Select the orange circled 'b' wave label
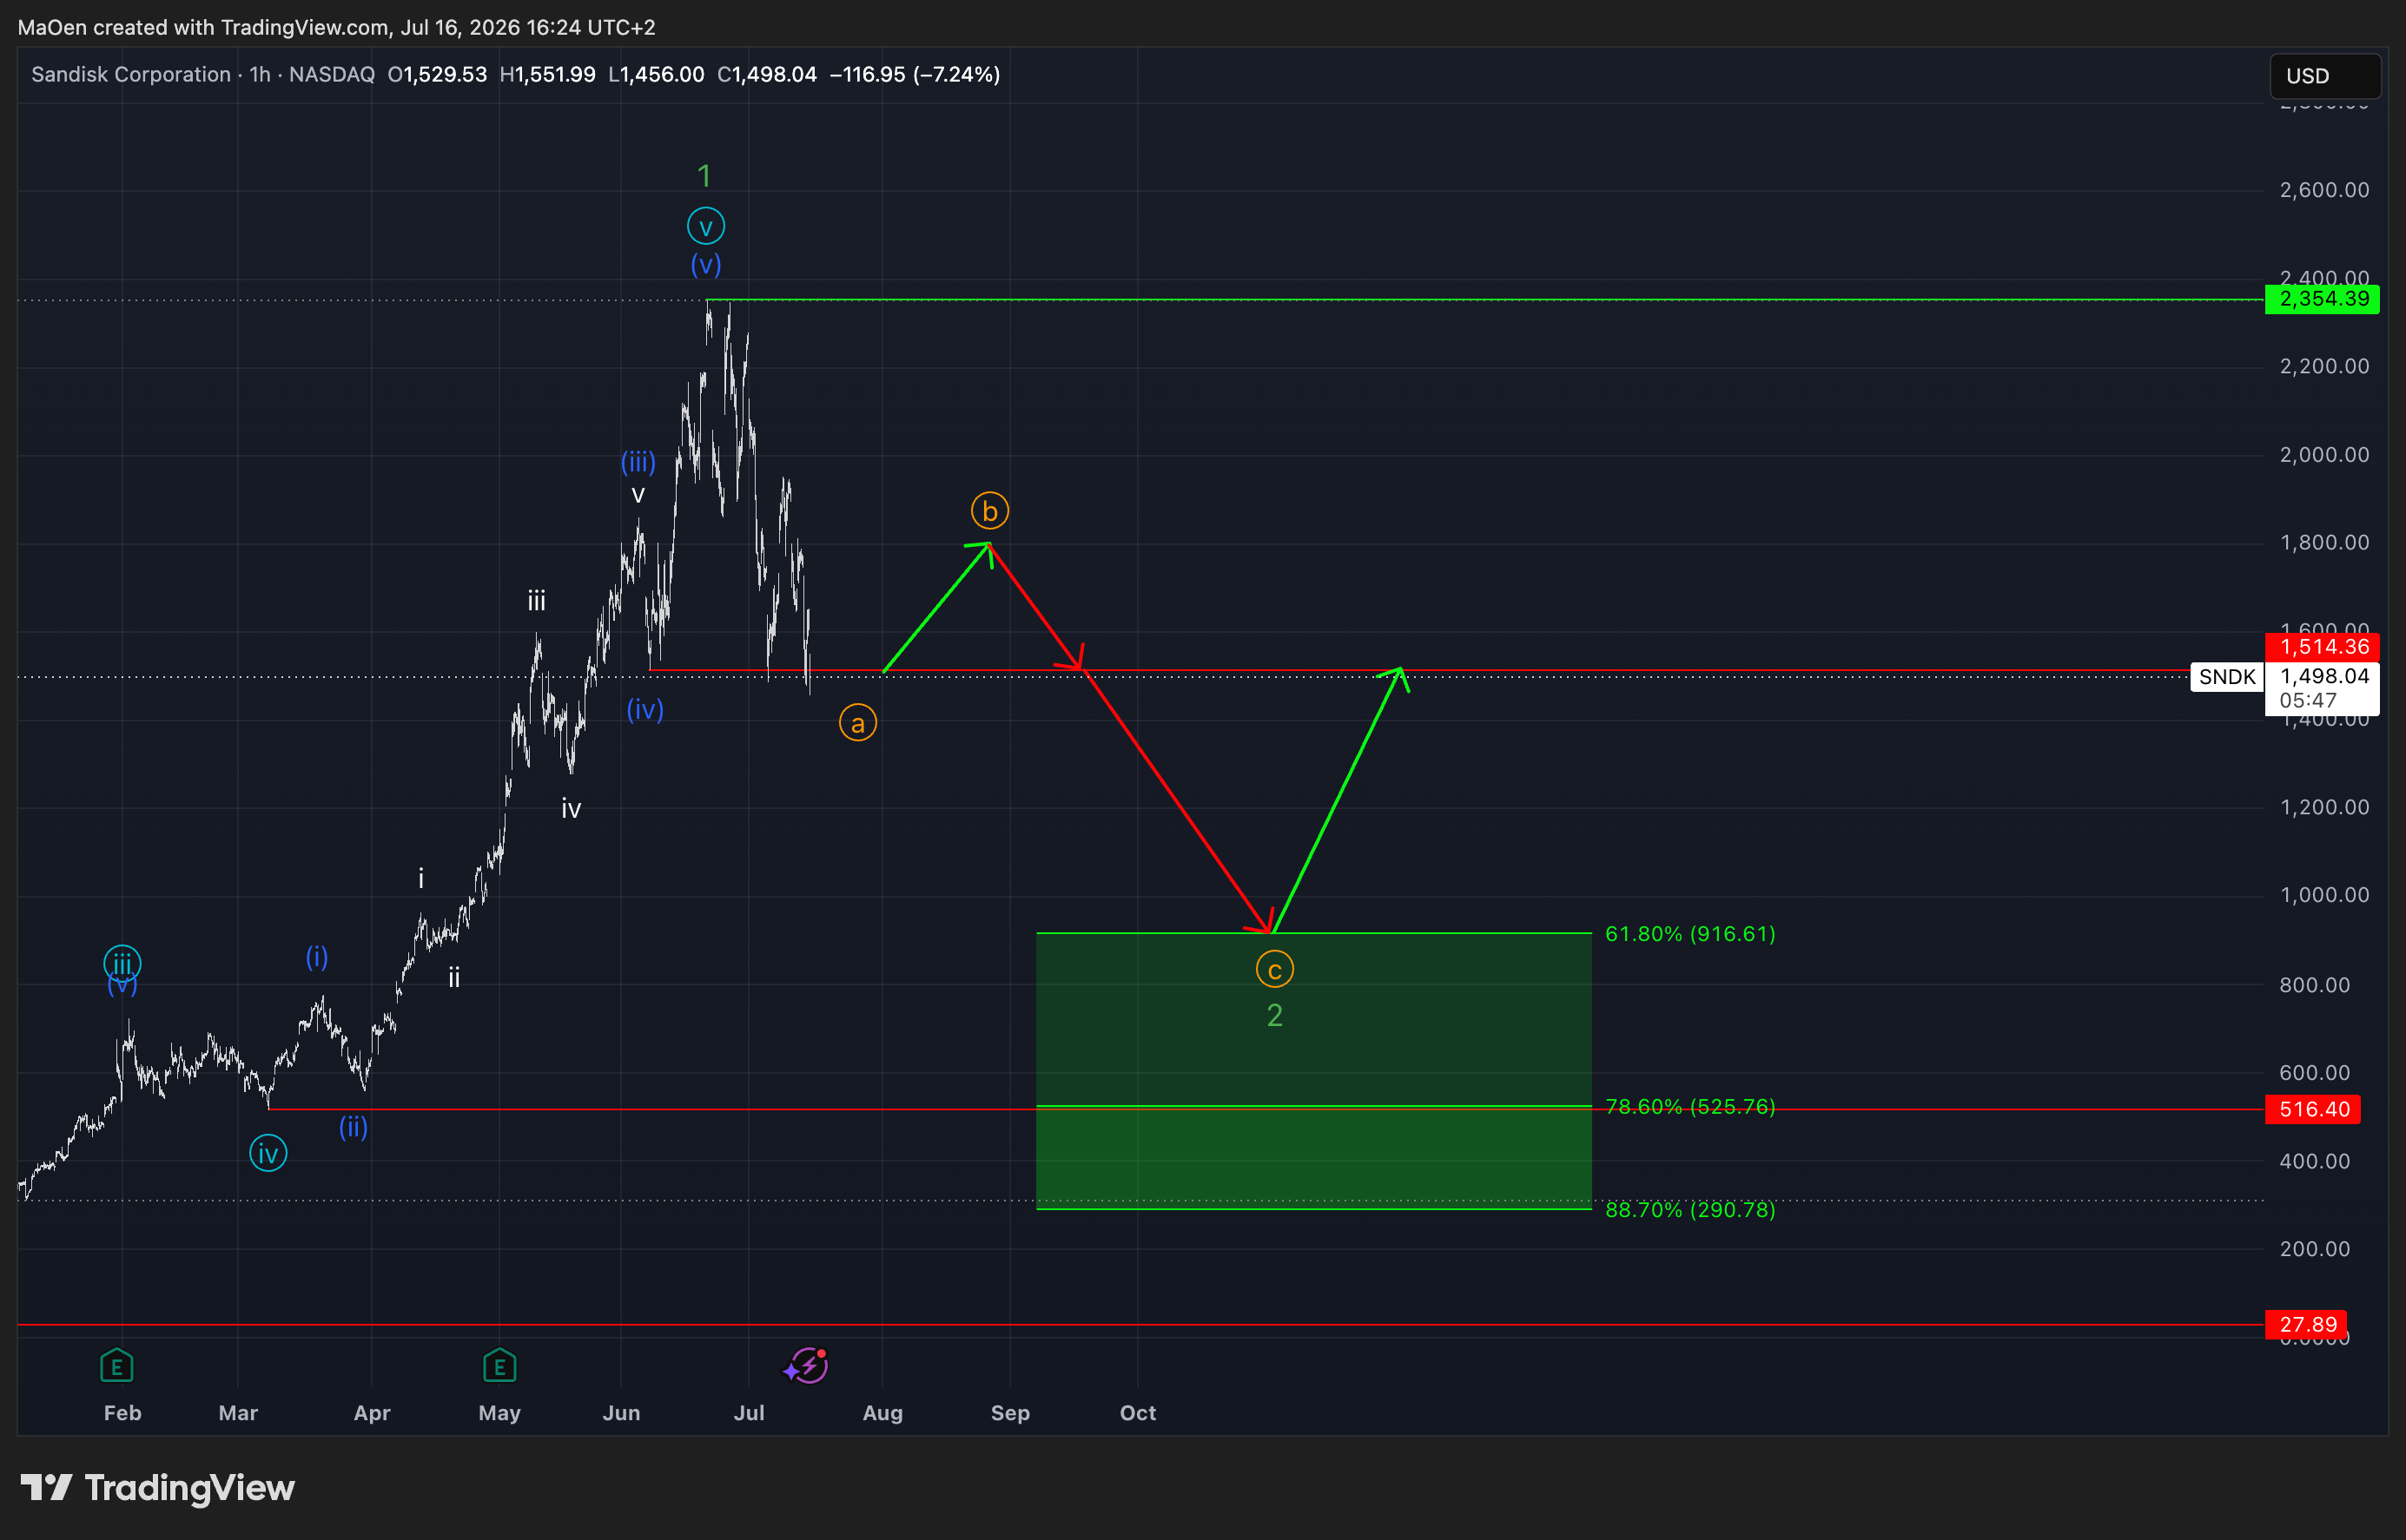Viewport: 2406px width, 1540px height. [989, 511]
